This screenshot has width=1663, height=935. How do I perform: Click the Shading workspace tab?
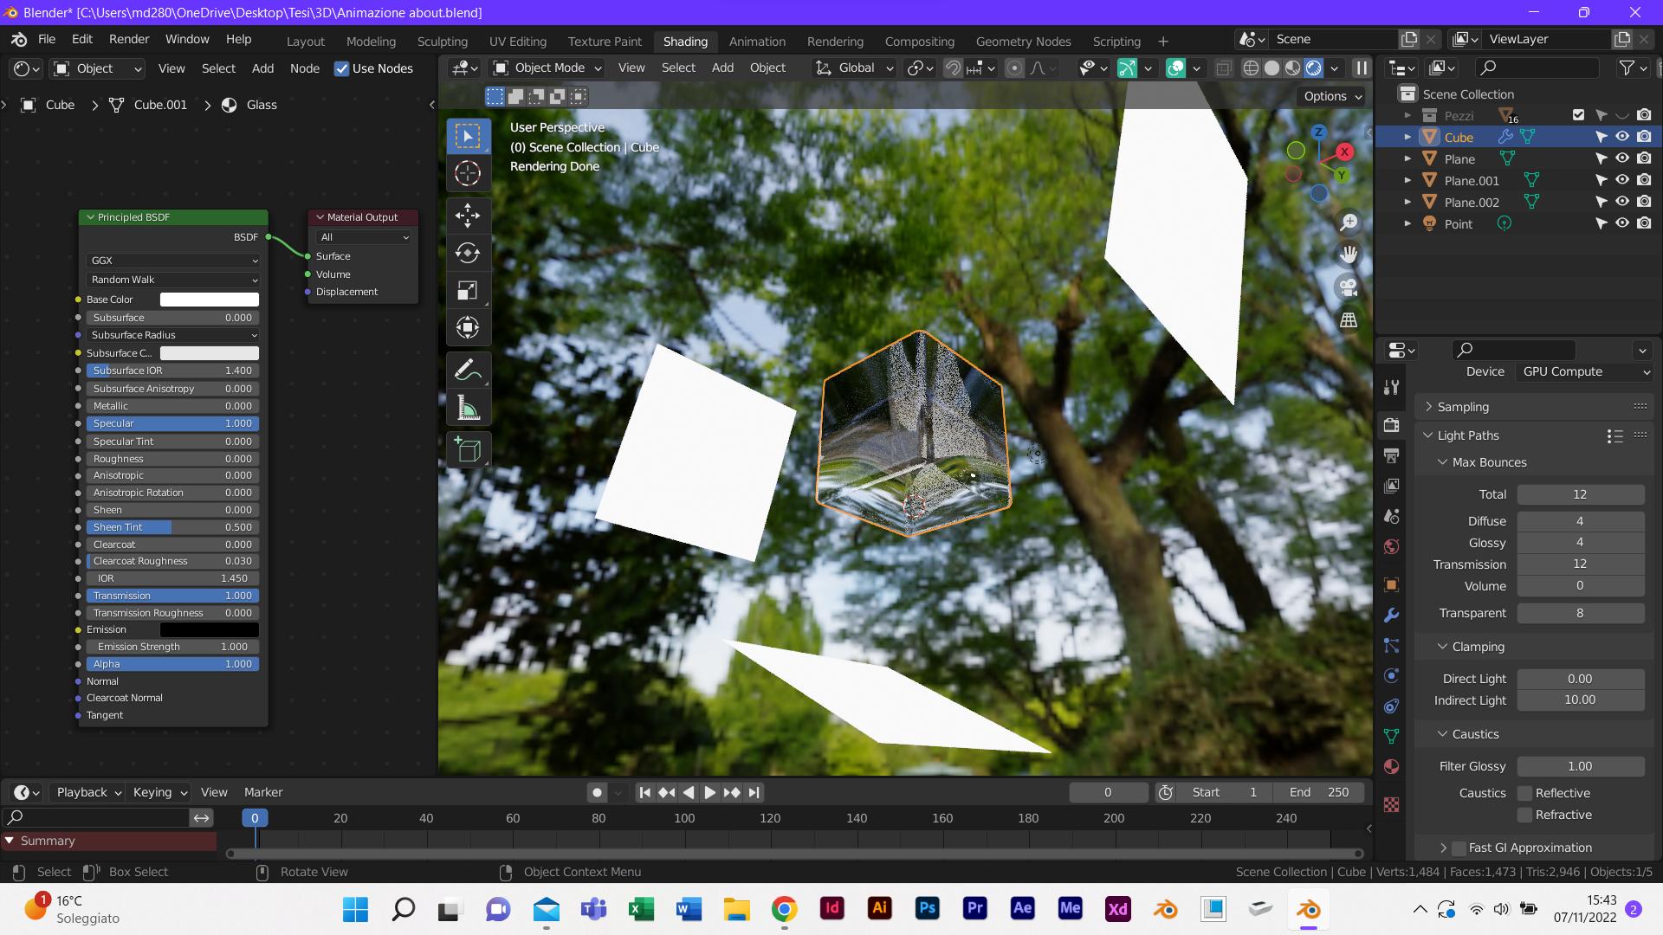point(685,41)
